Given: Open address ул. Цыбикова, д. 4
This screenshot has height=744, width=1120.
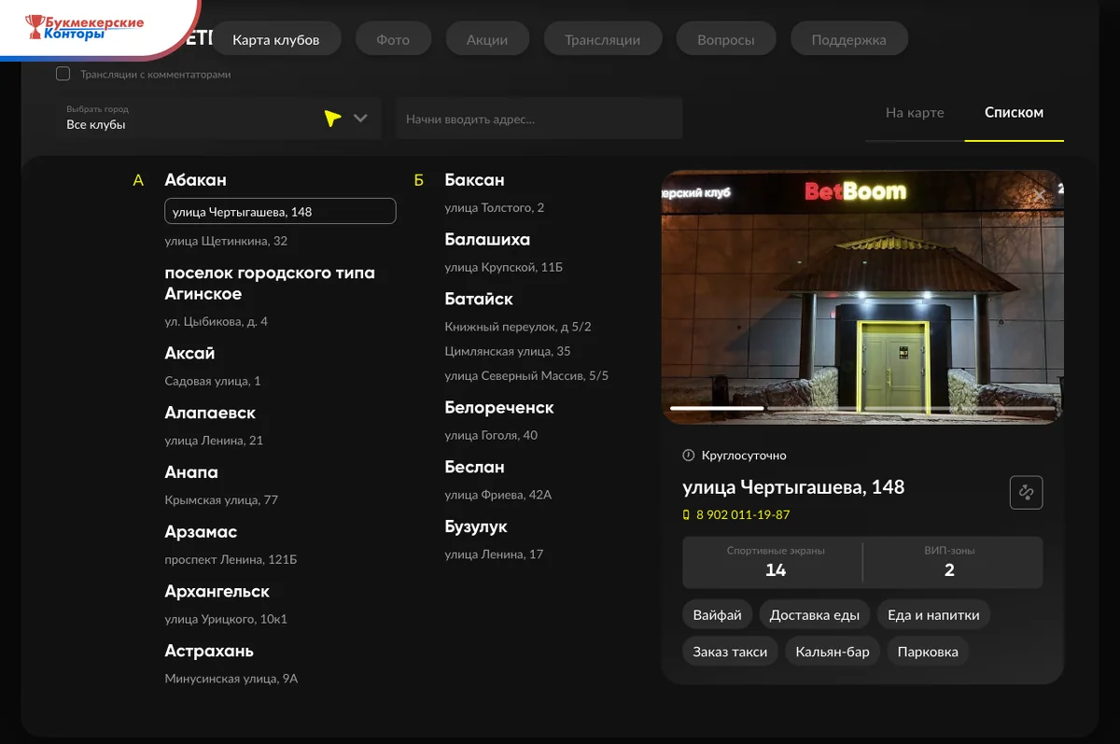Looking at the screenshot, I should pos(216,321).
